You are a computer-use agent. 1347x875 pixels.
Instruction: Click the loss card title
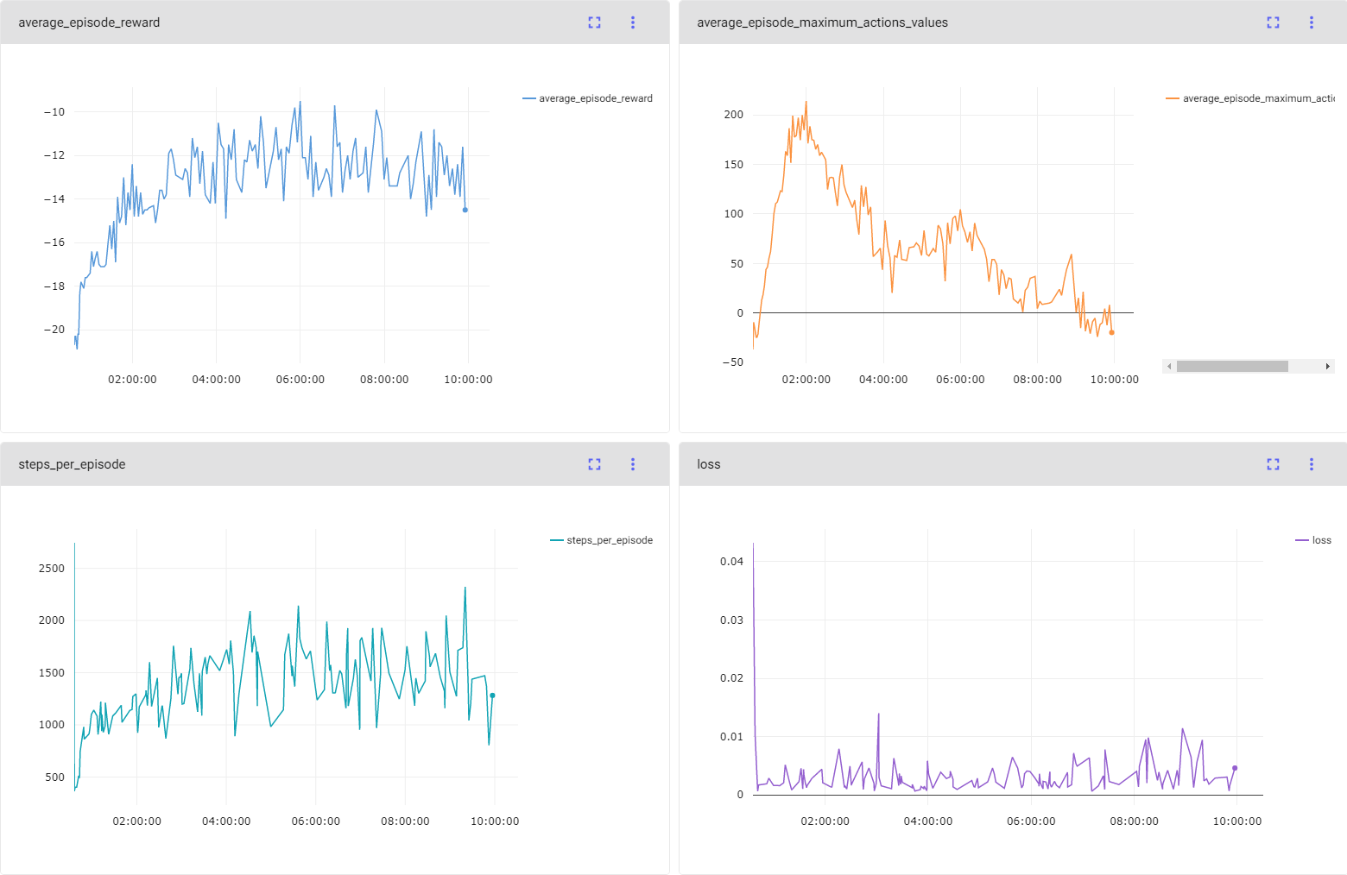(x=709, y=464)
